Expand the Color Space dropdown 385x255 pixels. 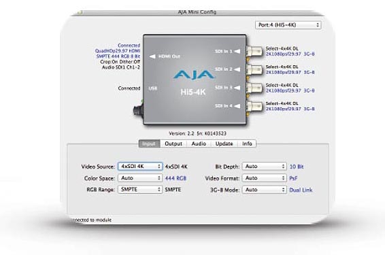pos(140,178)
